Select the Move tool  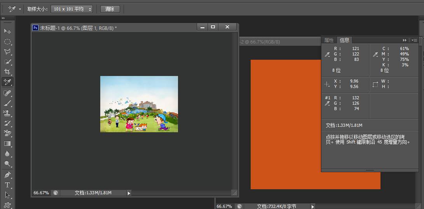click(x=7, y=31)
